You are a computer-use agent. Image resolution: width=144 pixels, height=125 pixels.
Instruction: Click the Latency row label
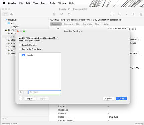pyautogui.click(x=62, y=113)
